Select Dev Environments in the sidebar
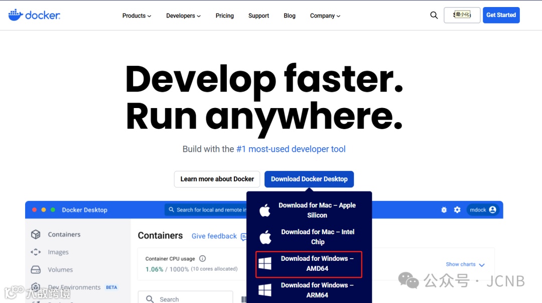The image size is (542, 303). (x=74, y=287)
